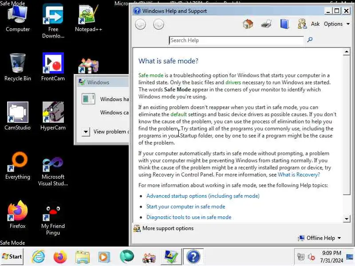Image resolution: width=355 pixels, height=266 pixels.
Task: Launch Internet Explorer from taskbar
Action: [x=39, y=257]
